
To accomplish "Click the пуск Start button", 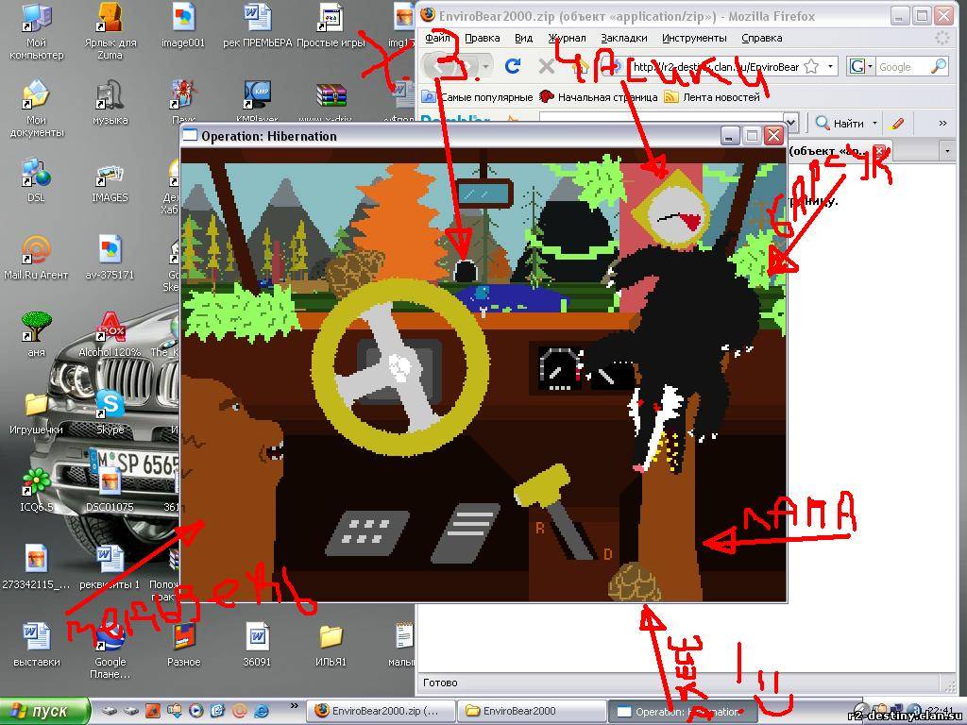I will pyautogui.click(x=44, y=712).
